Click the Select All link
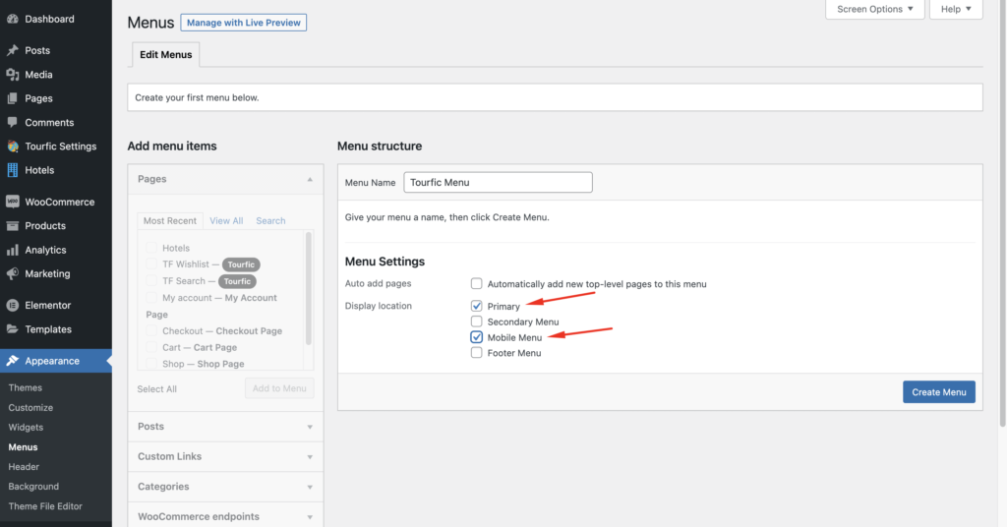The image size is (1007, 527). point(156,389)
